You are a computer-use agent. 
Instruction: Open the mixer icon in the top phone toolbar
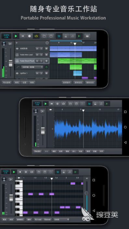click(x=59, y=36)
